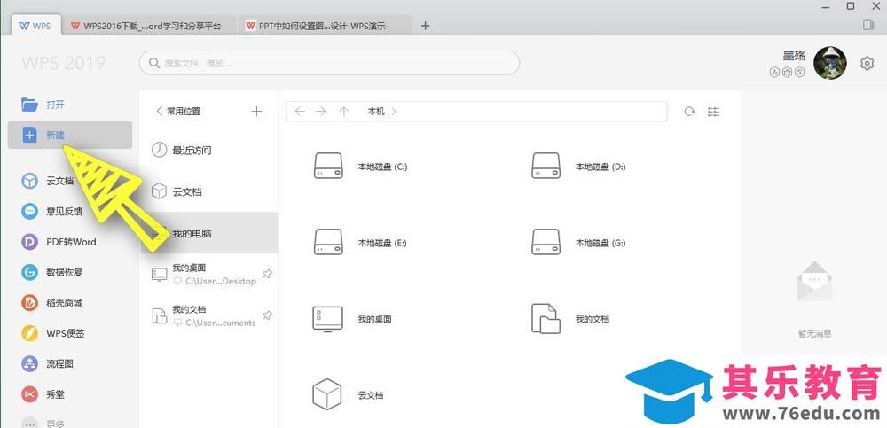Switch the file list view mode
The width and height of the screenshot is (887, 428).
(x=714, y=112)
